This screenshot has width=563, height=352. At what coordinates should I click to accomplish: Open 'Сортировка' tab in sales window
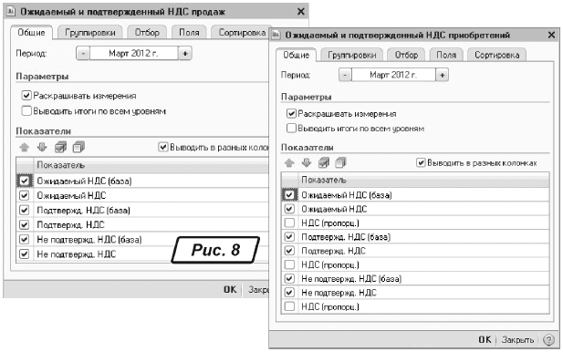pos(241,33)
